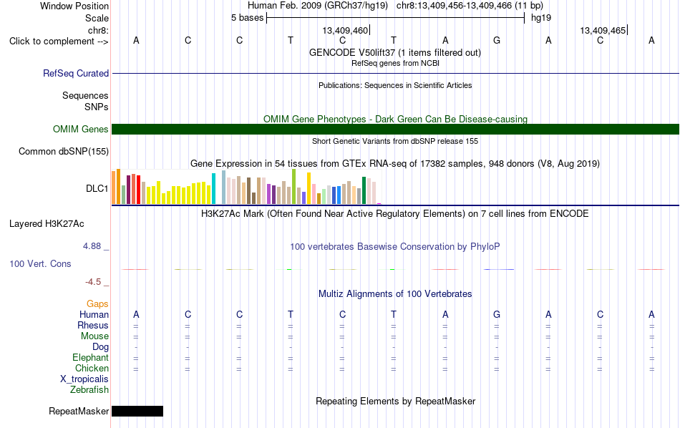Open the RefSeq Curated track label
The image size is (680, 428).
click(x=75, y=73)
